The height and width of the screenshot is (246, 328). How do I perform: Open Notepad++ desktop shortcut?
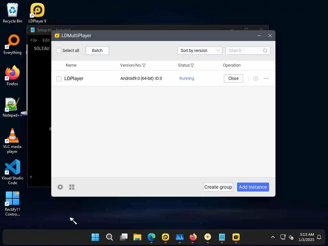[x=12, y=107]
